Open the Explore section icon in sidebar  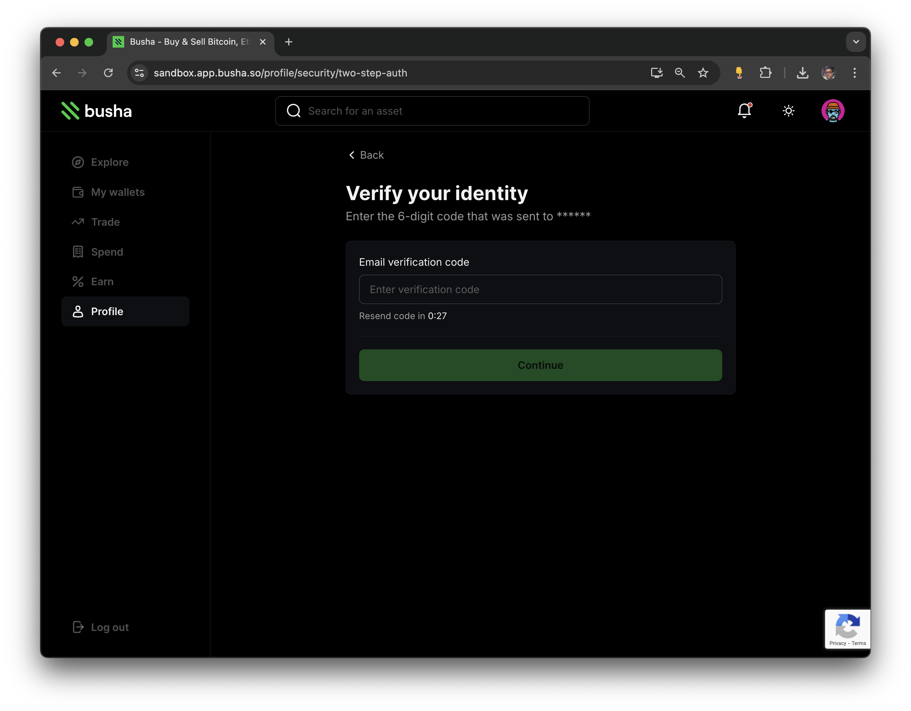click(x=78, y=162)
